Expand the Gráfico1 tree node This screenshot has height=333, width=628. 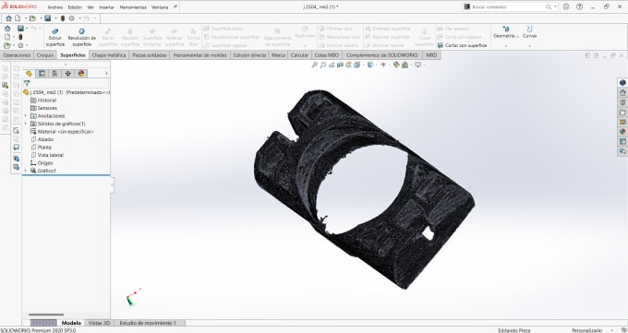[x=26, y=171]
